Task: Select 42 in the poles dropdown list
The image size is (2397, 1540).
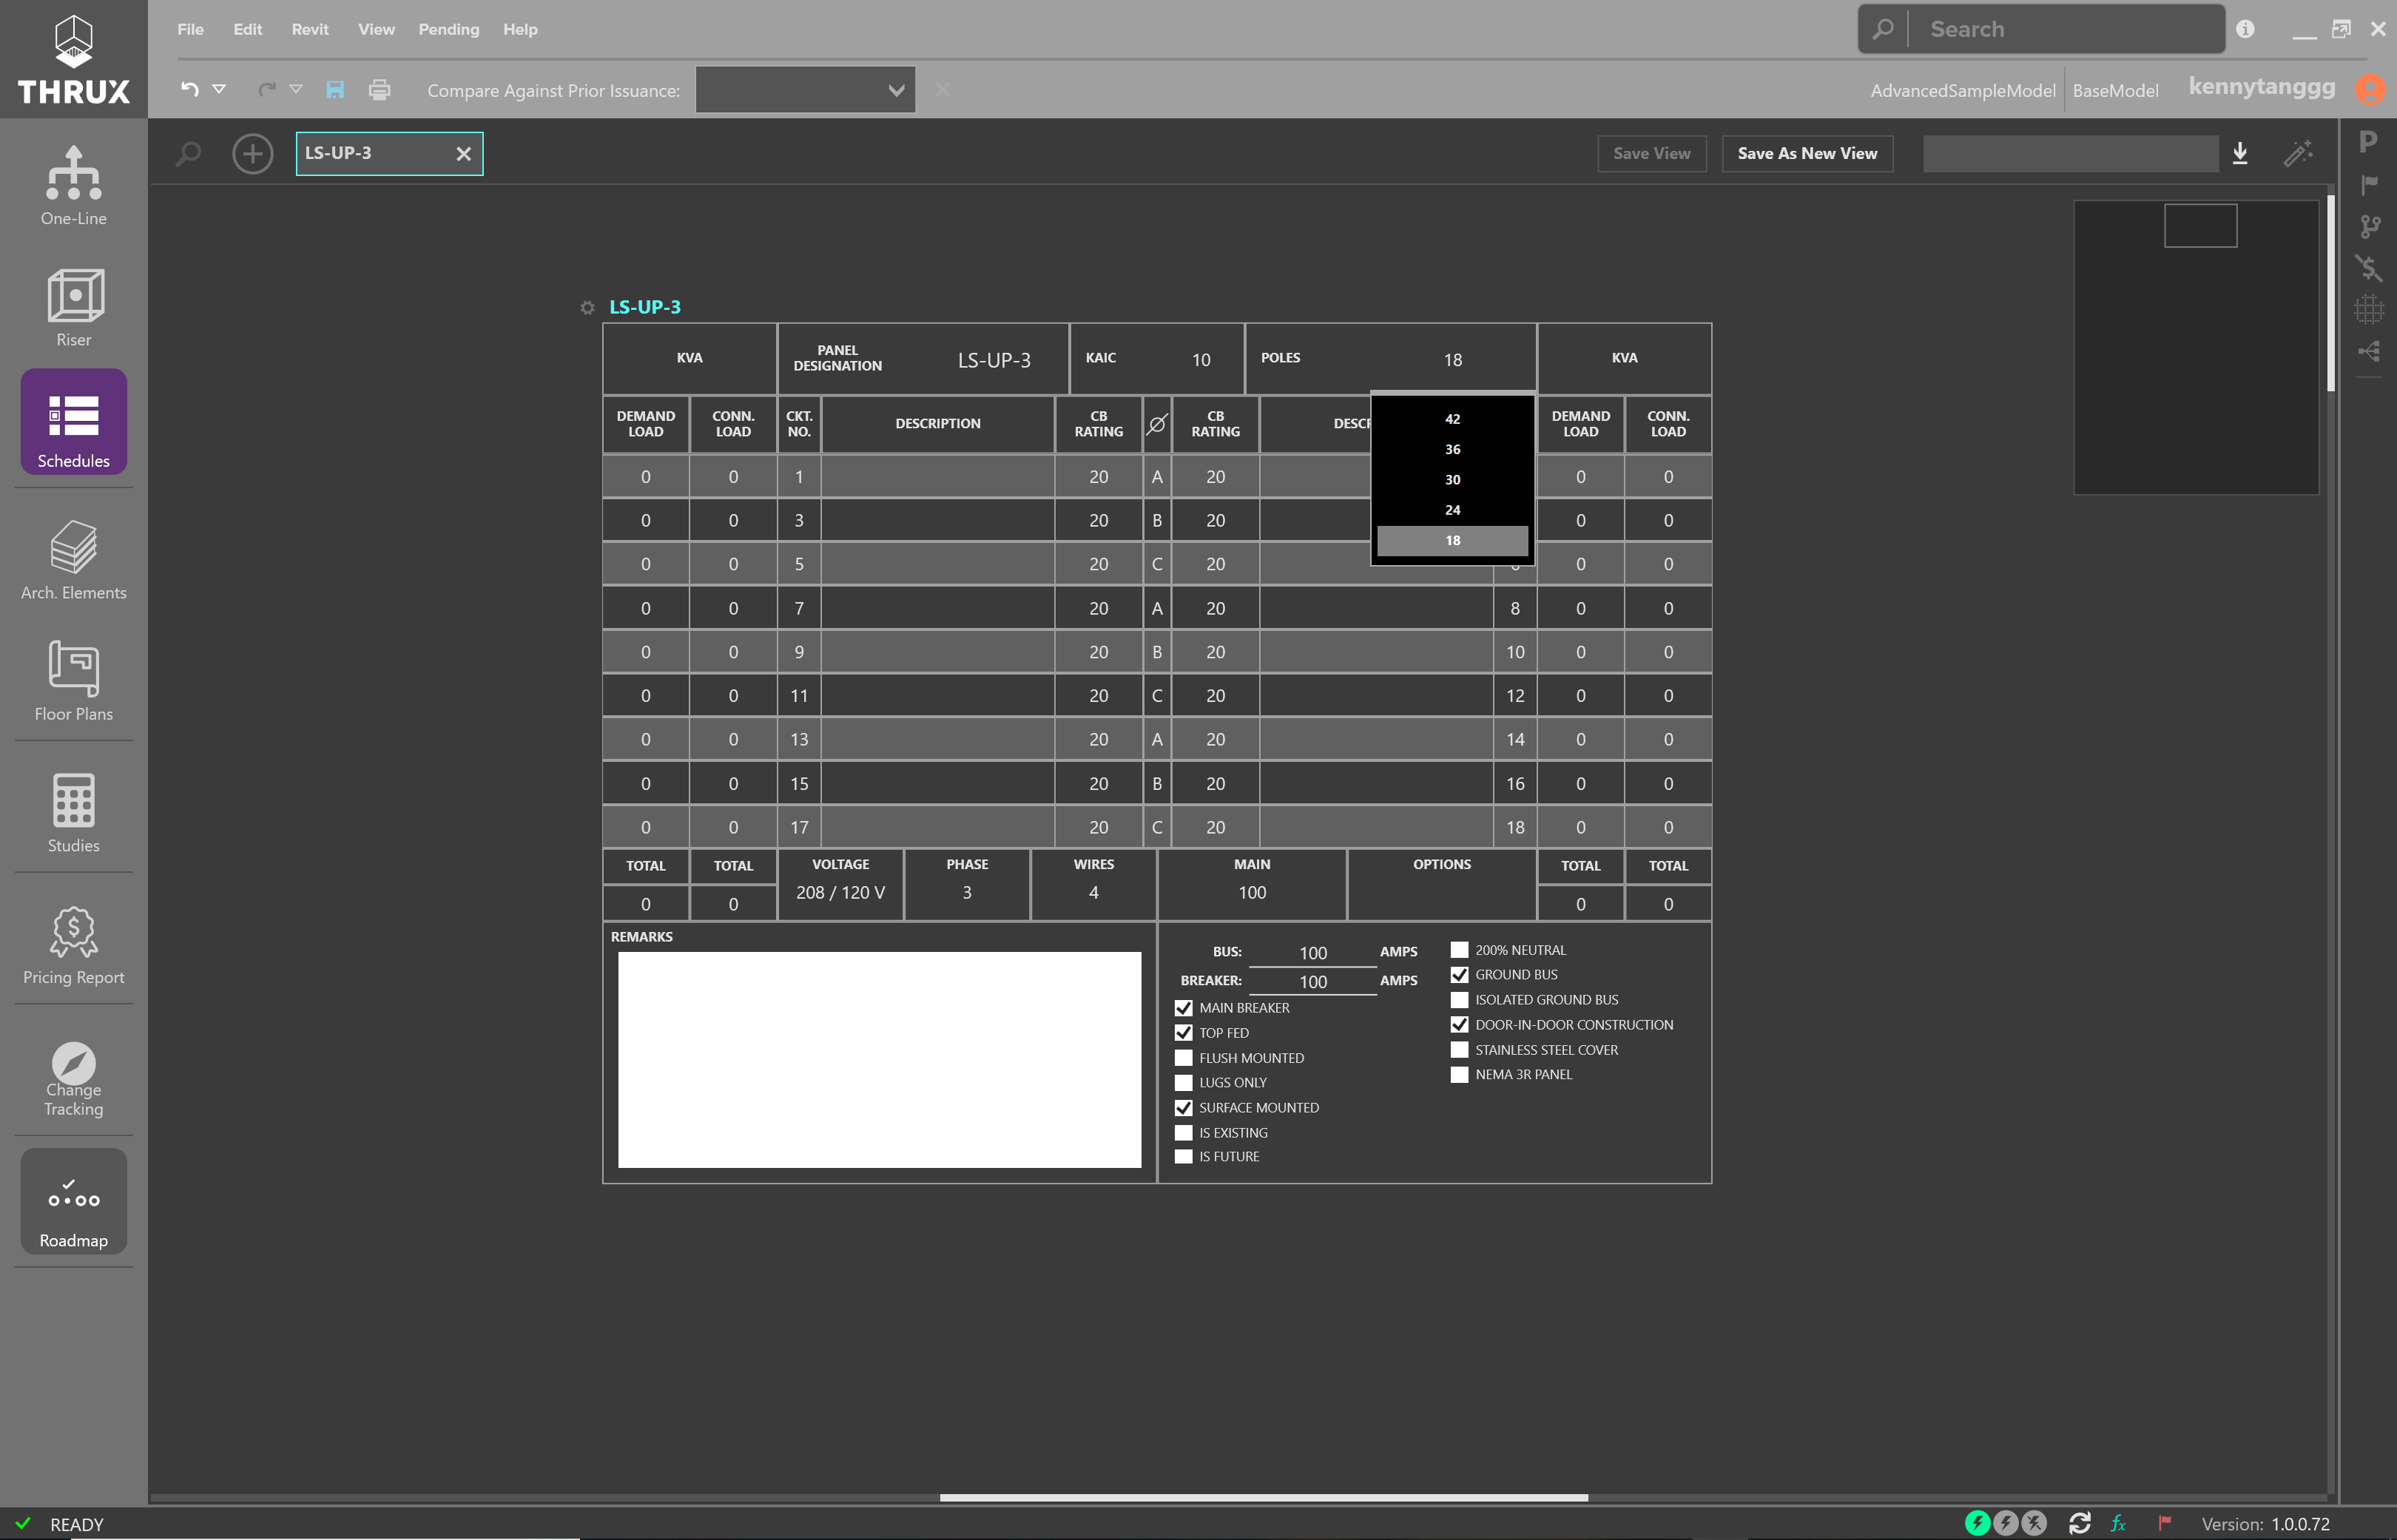Action: pyautogui.click(x=1452, y=419)
